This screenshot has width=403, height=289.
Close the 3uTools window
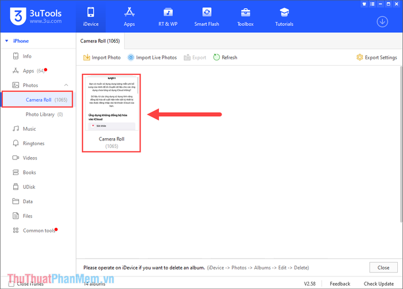(x=397, y=4)
